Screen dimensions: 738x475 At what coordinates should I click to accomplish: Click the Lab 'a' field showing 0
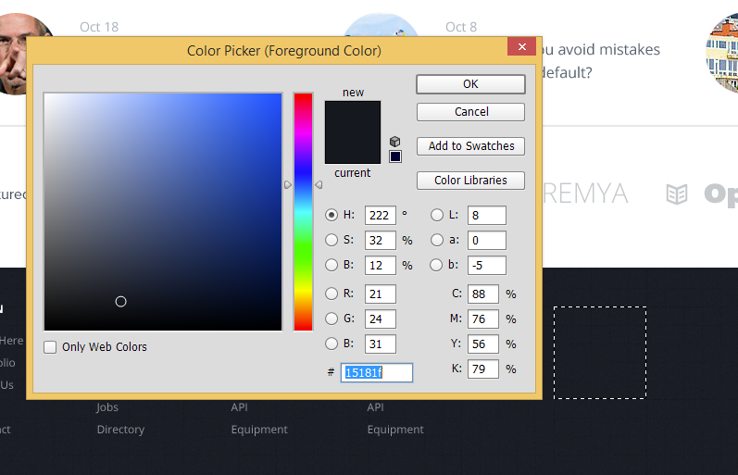tap(487, 240)
